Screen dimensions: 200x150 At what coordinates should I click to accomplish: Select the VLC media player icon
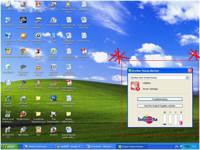(38, 70)
